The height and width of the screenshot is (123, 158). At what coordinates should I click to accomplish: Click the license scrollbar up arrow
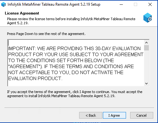click(146, 43)
